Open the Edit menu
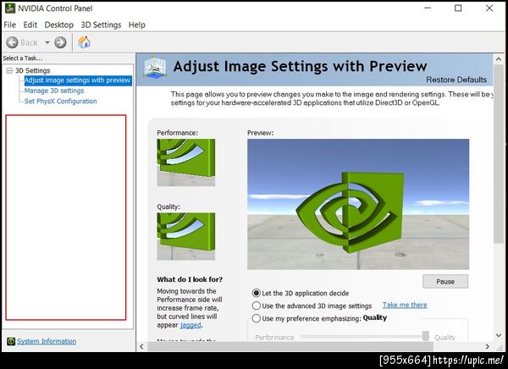This screenshot has width=508, height=369. pos(30,25)
